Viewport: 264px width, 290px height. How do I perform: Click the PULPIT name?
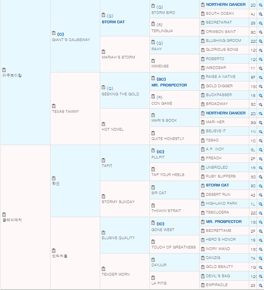point(158,157)
